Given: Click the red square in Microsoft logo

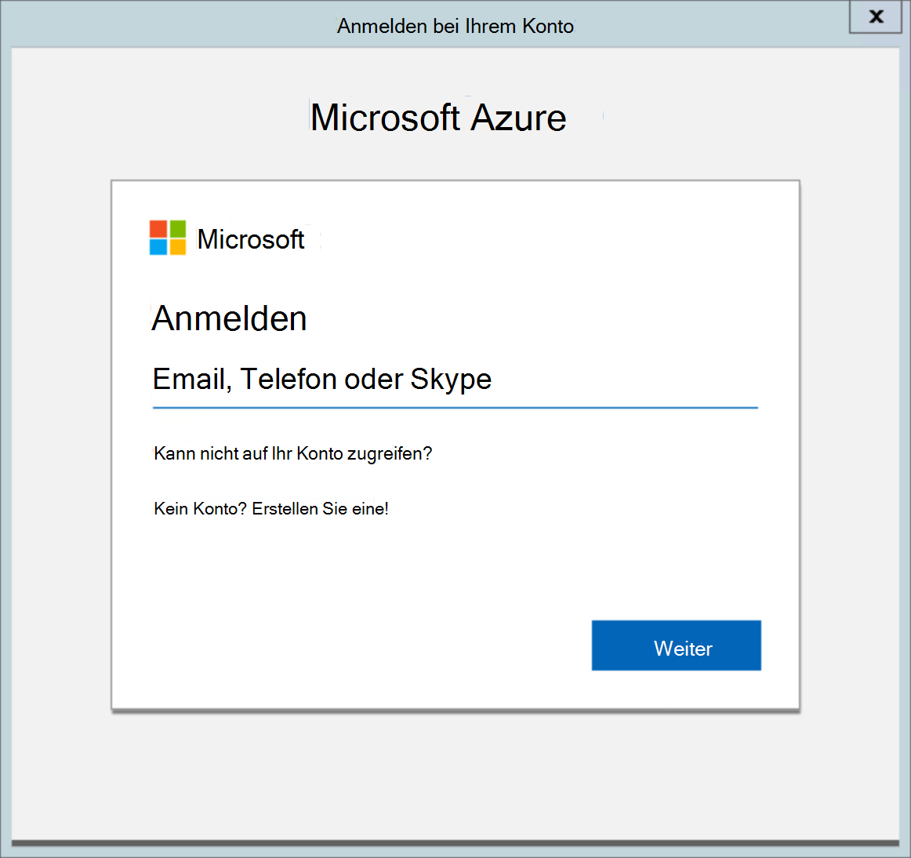Looking at the screenshot, I should point(158,228).
